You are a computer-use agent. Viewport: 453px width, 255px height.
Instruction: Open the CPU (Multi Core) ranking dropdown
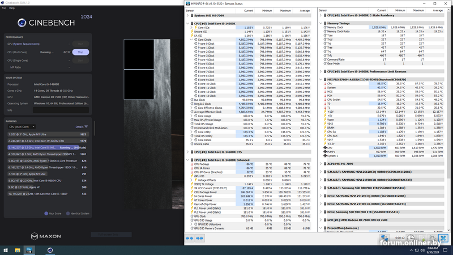click(20, 127)
